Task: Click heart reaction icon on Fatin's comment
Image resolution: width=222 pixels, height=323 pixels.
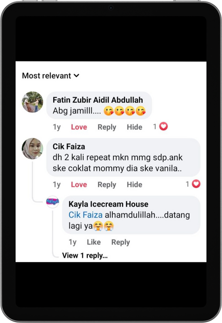Action: point(164,126)
